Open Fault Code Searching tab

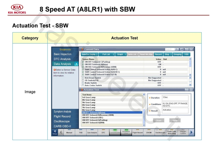[172, 132]
